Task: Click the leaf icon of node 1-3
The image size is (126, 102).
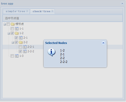Action: point(17,56)
